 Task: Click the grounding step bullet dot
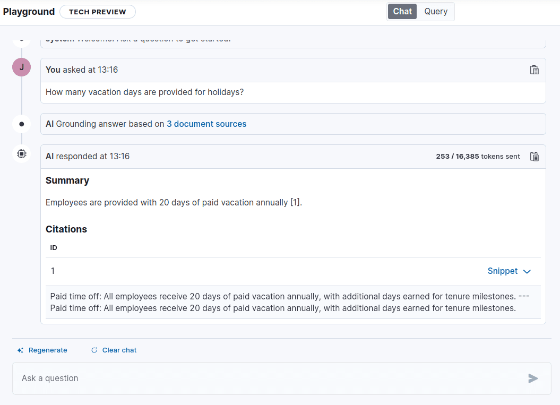(21, 124)
